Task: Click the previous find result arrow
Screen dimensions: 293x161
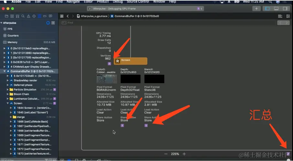Action: (x=280, y=23)
